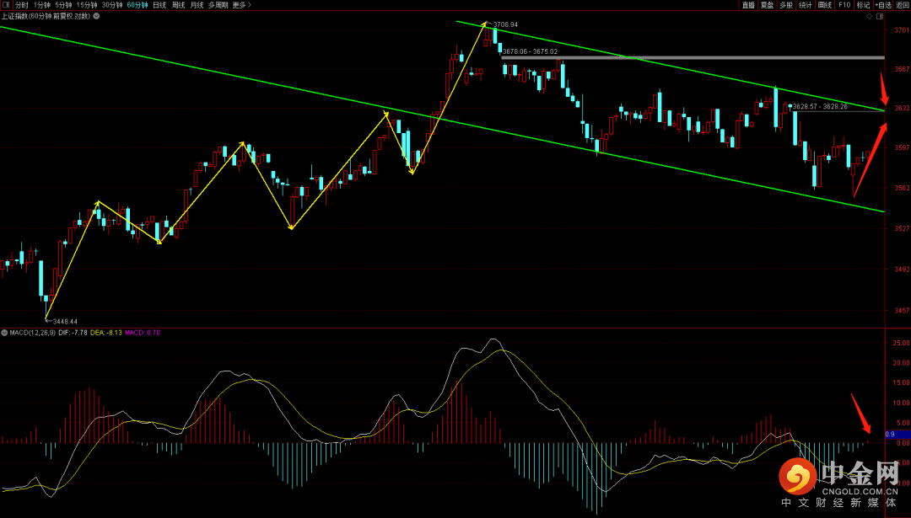The image size is (911, 518).
Task: Switch to the 1分钟 period
Action: [42, 5]
